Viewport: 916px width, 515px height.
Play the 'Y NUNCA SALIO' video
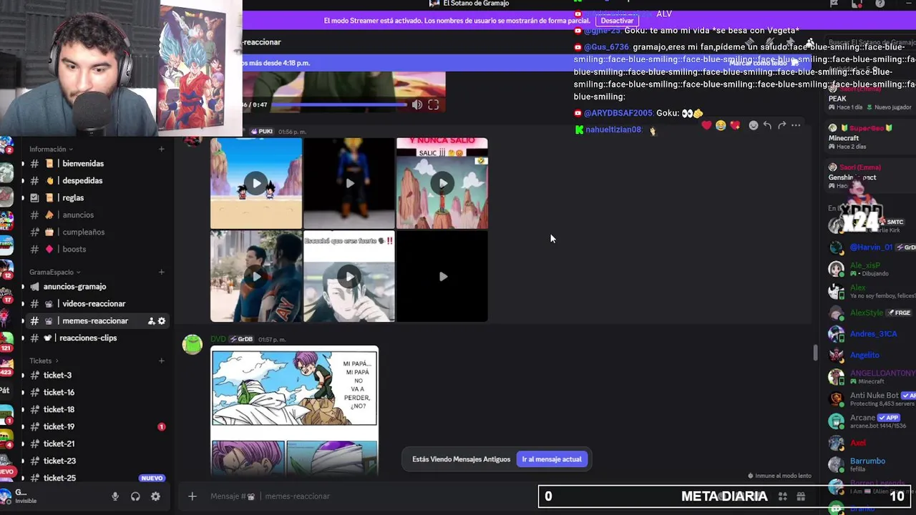442,183
